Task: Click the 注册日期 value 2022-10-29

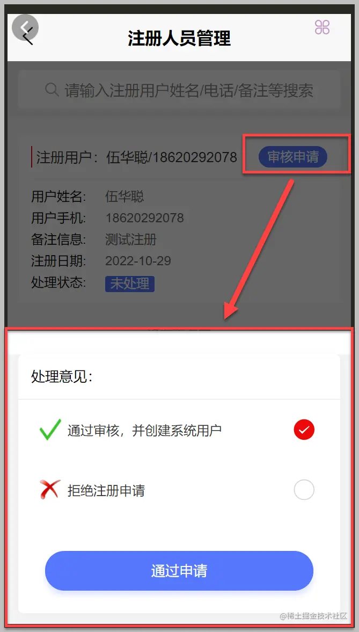Action: (x=138, y=261)
